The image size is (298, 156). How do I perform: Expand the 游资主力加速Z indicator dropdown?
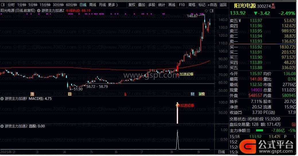39,11
